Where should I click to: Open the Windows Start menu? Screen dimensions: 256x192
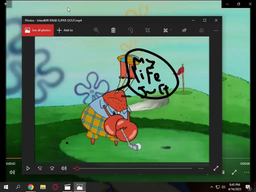6,187
